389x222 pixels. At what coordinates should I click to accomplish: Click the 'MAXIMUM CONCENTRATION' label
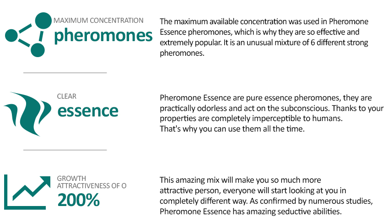click(x=98, y=20)
